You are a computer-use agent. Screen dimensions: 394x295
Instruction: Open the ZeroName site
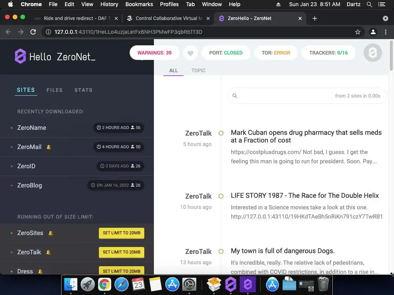point(32,128)
